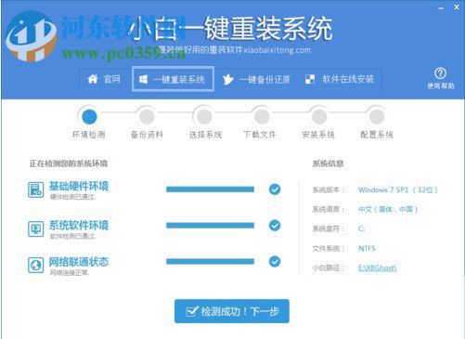
Task: Close the 小白一键重装系统 window
Action: pyautogui.click(x=457, y=7)
